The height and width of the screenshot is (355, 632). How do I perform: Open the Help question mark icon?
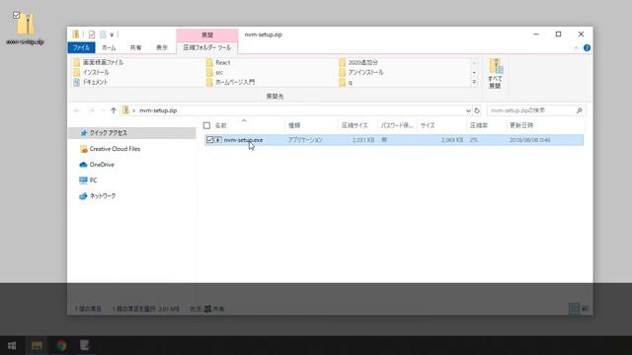pyautogui.click(x=587, y=48)
